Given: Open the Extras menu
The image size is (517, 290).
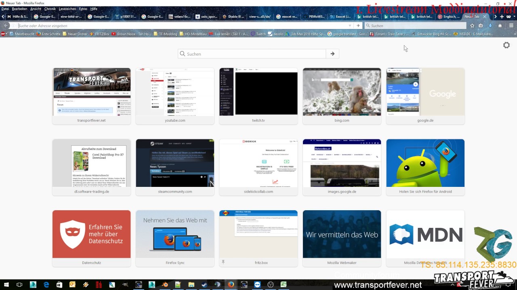Looking at the screenshot, I should click(83, 8).
